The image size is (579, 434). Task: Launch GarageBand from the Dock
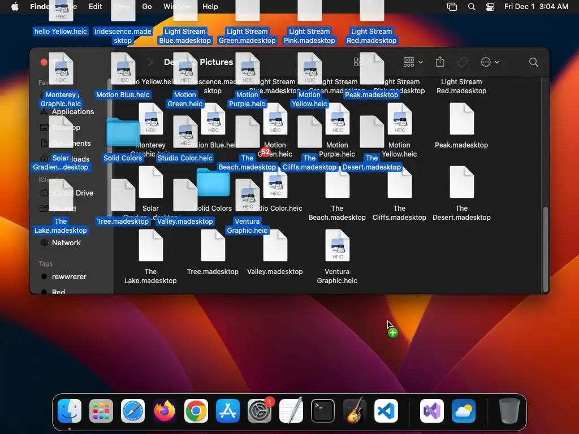coord(355,411)
